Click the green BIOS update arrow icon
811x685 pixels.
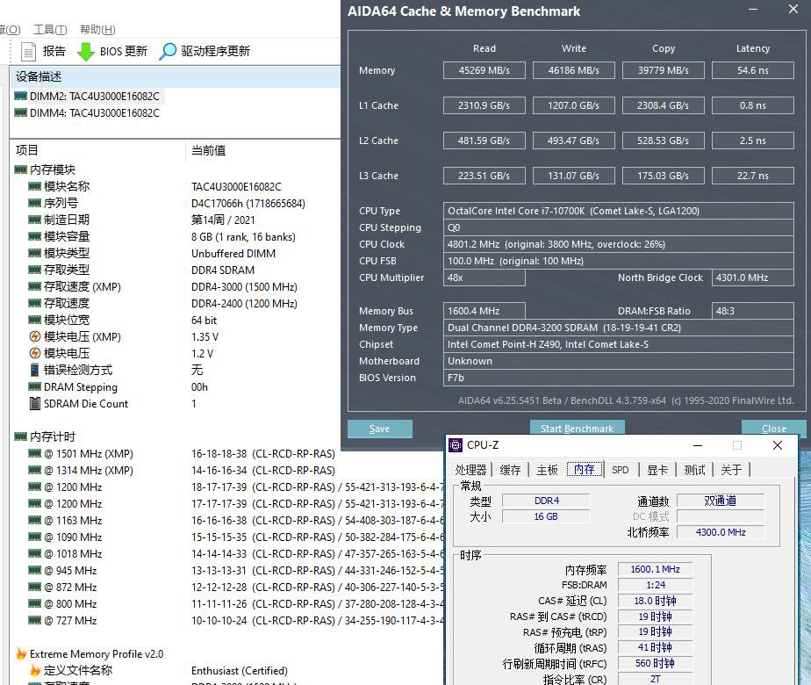[86, 52]
